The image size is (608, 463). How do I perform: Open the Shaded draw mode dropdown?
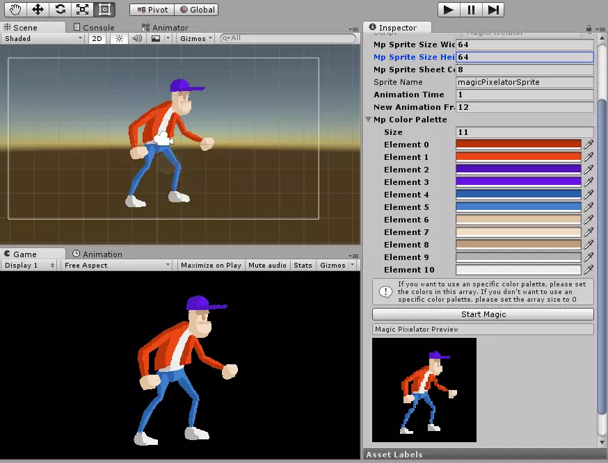coord(42,38)
